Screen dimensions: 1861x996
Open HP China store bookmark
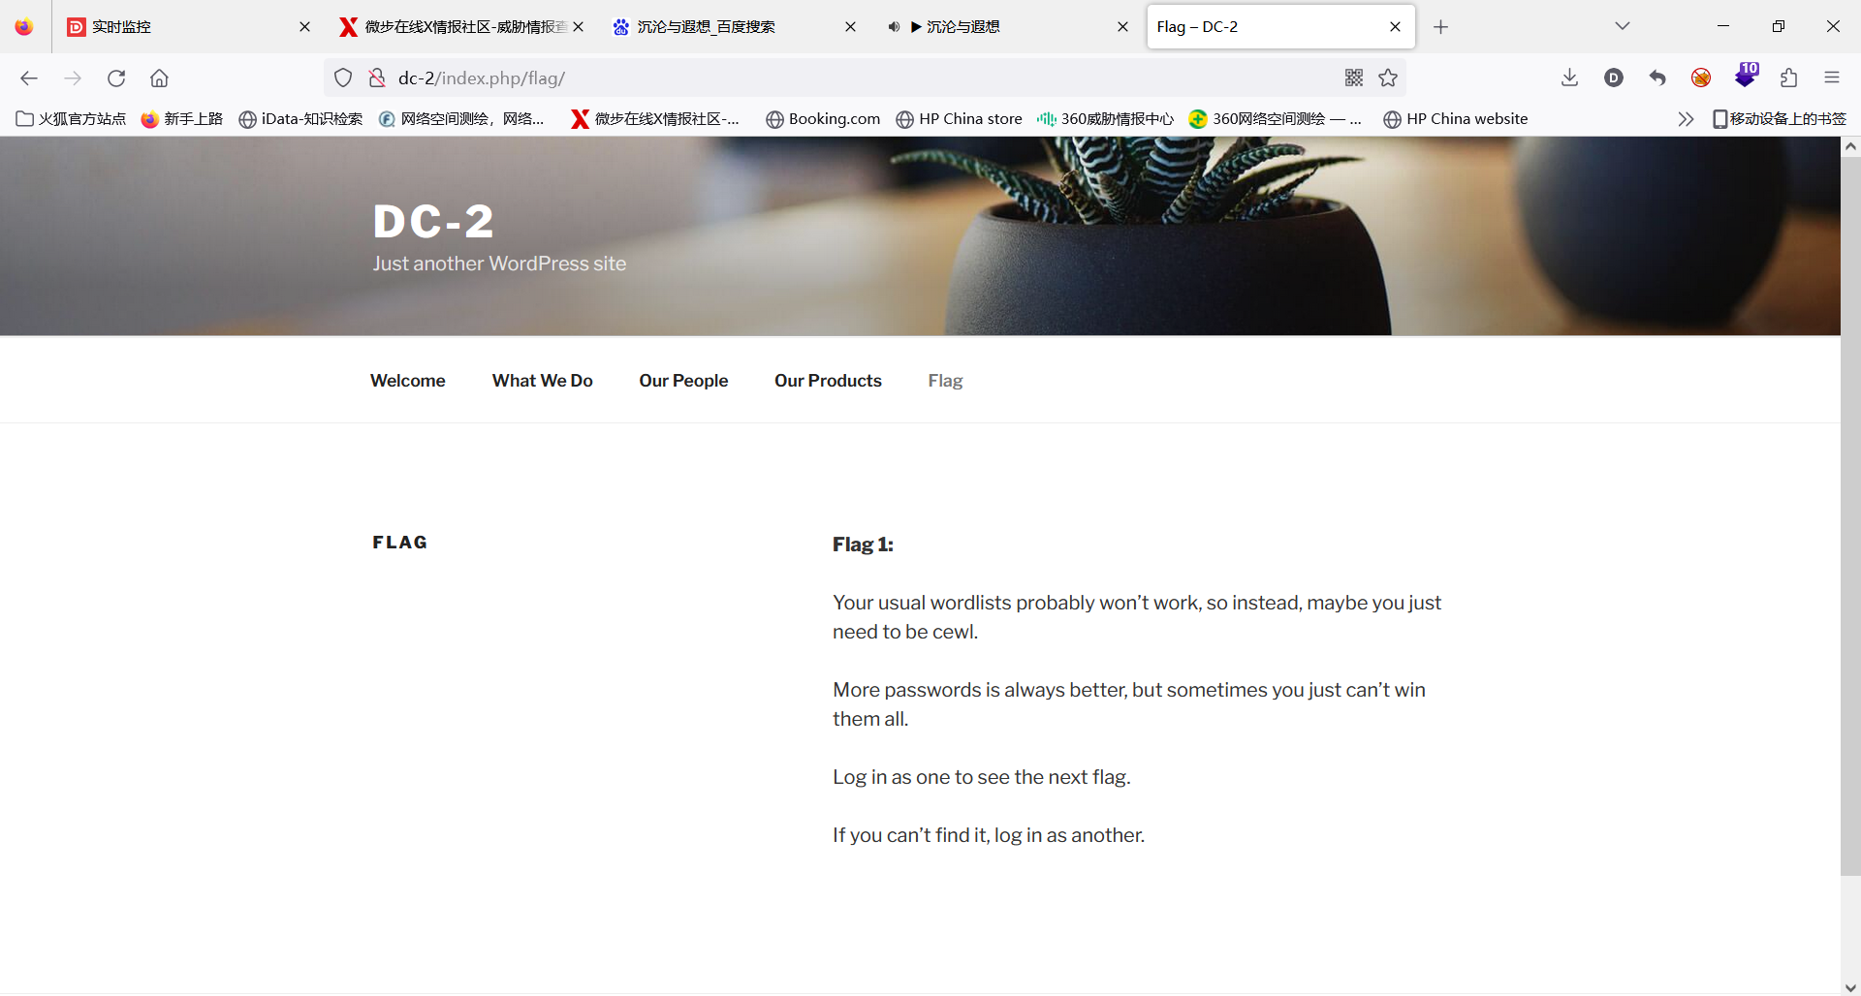pyautogui.click(x=959, y=119)
